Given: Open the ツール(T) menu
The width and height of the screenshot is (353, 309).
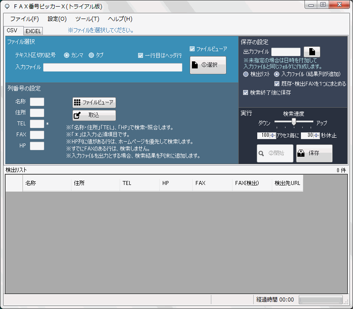Looking at the screenshot, I should [87, 19].
